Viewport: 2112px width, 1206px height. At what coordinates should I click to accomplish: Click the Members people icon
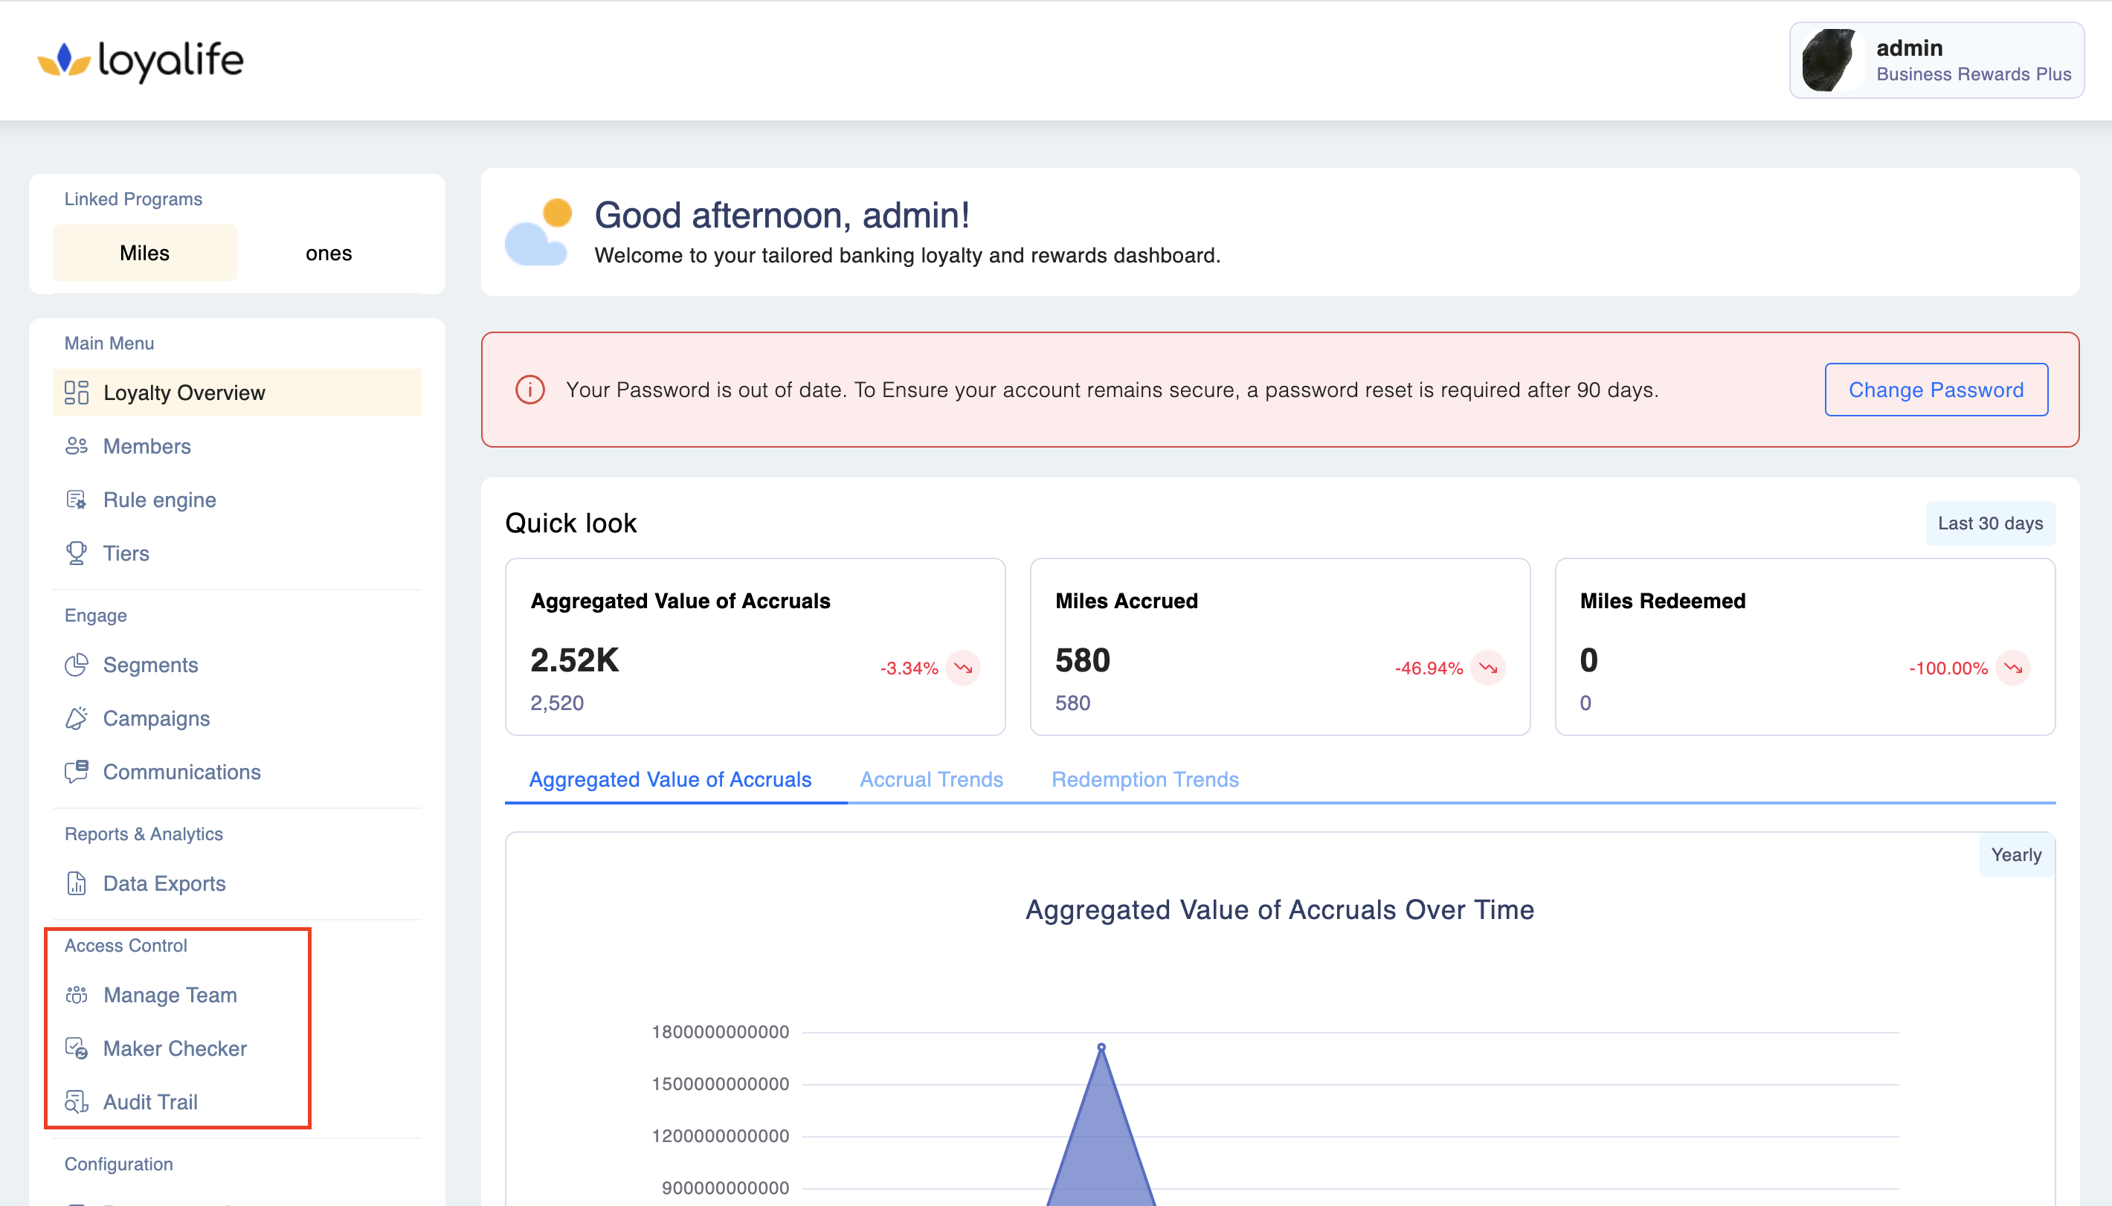(76, 446)
